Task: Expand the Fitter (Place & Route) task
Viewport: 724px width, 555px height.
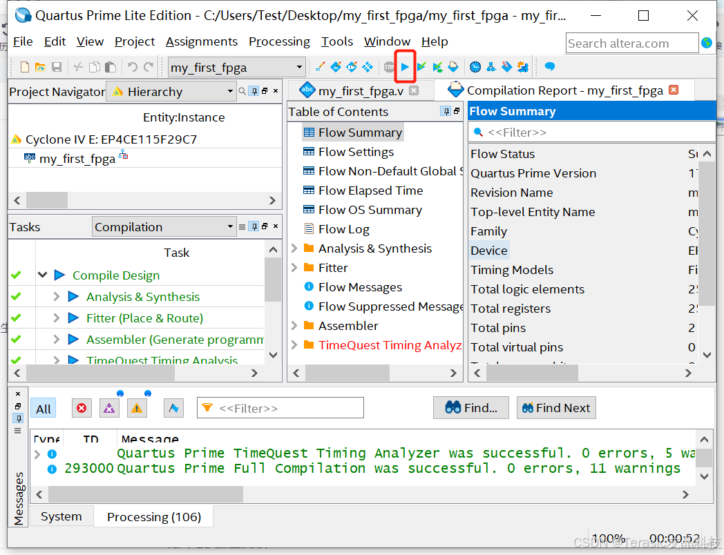Action: pos(57,318)
